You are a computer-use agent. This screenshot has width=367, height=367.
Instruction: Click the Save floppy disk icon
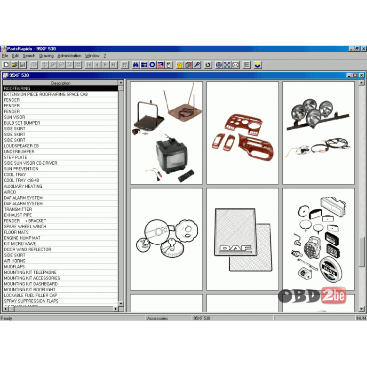(23, 65)
